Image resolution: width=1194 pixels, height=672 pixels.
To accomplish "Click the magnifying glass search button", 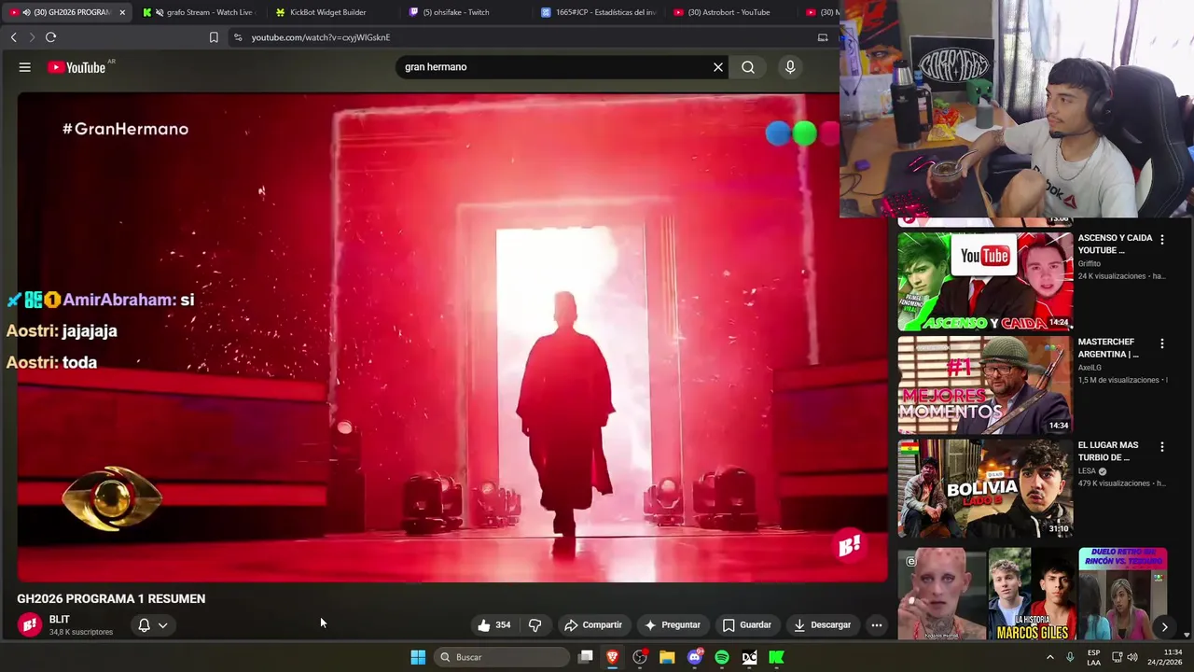I will click(x=748, y=67).
